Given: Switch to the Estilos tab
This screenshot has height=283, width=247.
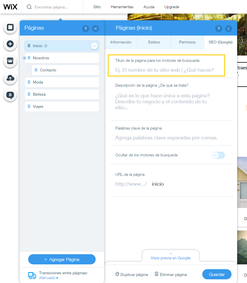Looking at the screenshot, I should pos(153,42).
